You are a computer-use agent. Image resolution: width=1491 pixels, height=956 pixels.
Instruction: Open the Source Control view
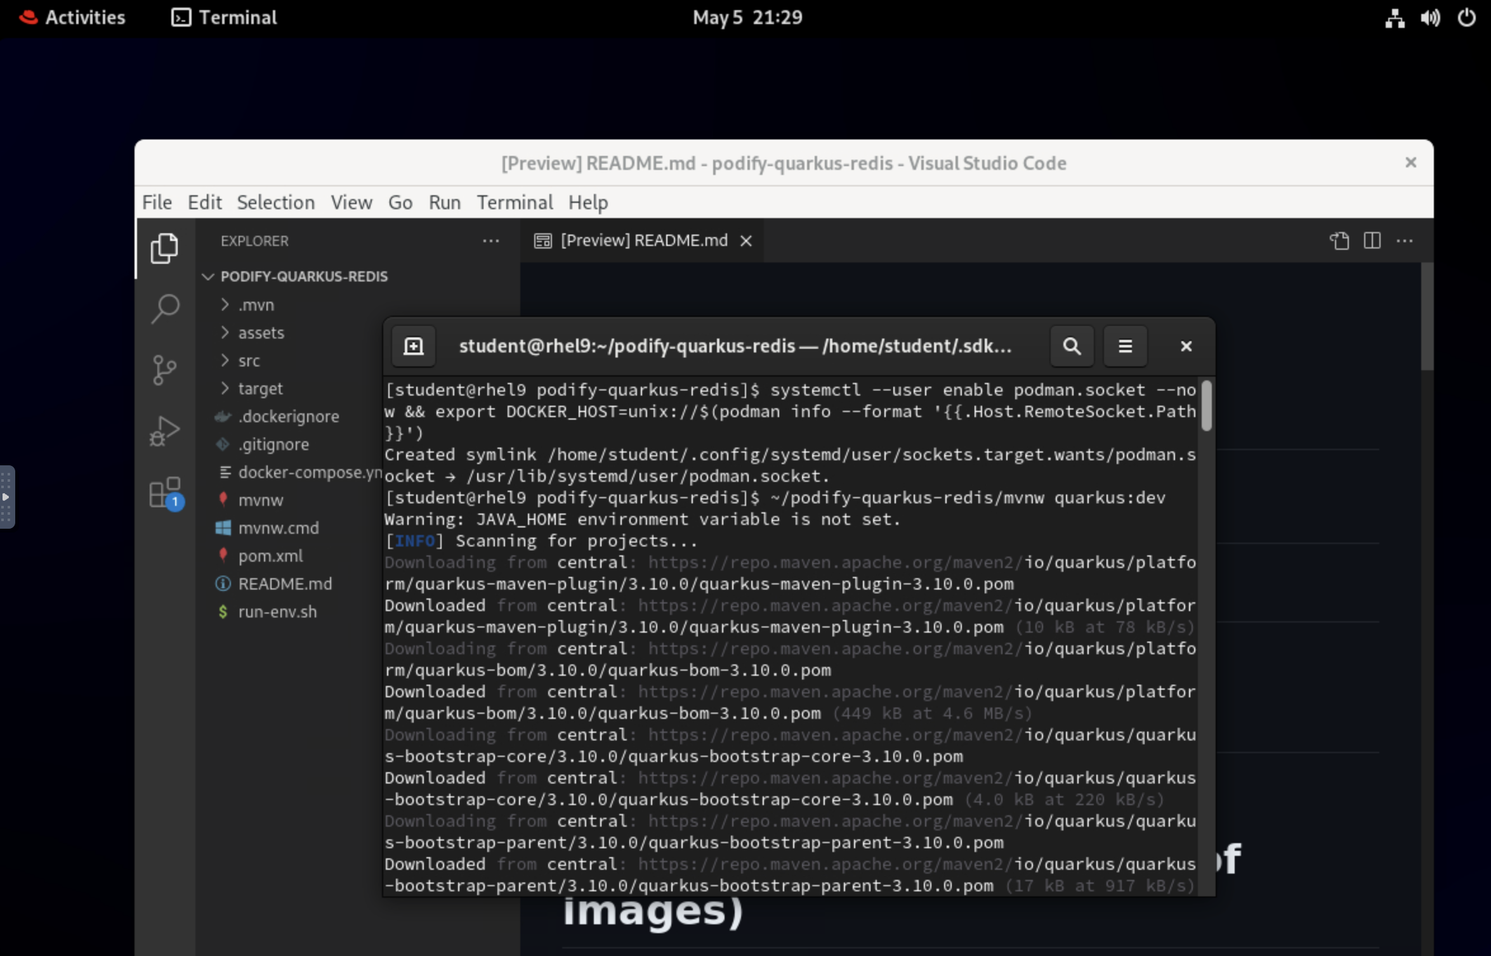coord(164,370)
